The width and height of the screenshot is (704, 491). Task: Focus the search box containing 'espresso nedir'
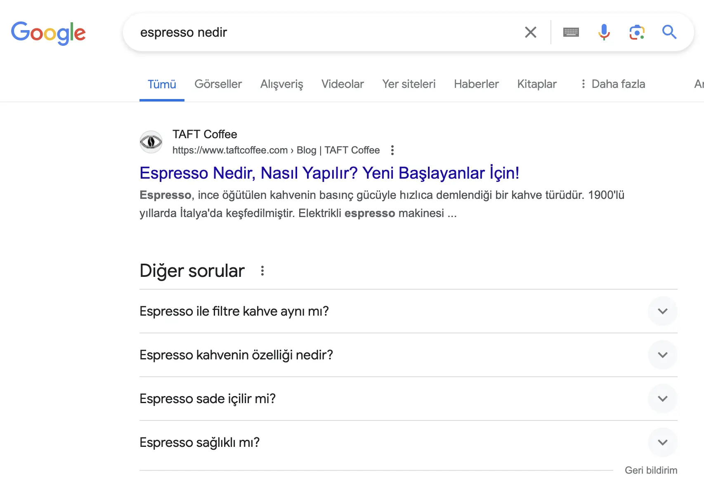(322, 32)
